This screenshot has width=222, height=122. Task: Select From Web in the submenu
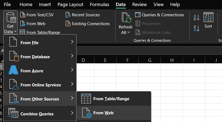pos(113,113)
